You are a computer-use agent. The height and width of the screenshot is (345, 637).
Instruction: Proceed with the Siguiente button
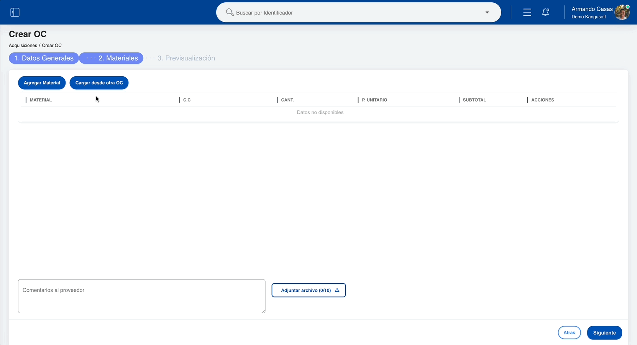tap(604, 332)
